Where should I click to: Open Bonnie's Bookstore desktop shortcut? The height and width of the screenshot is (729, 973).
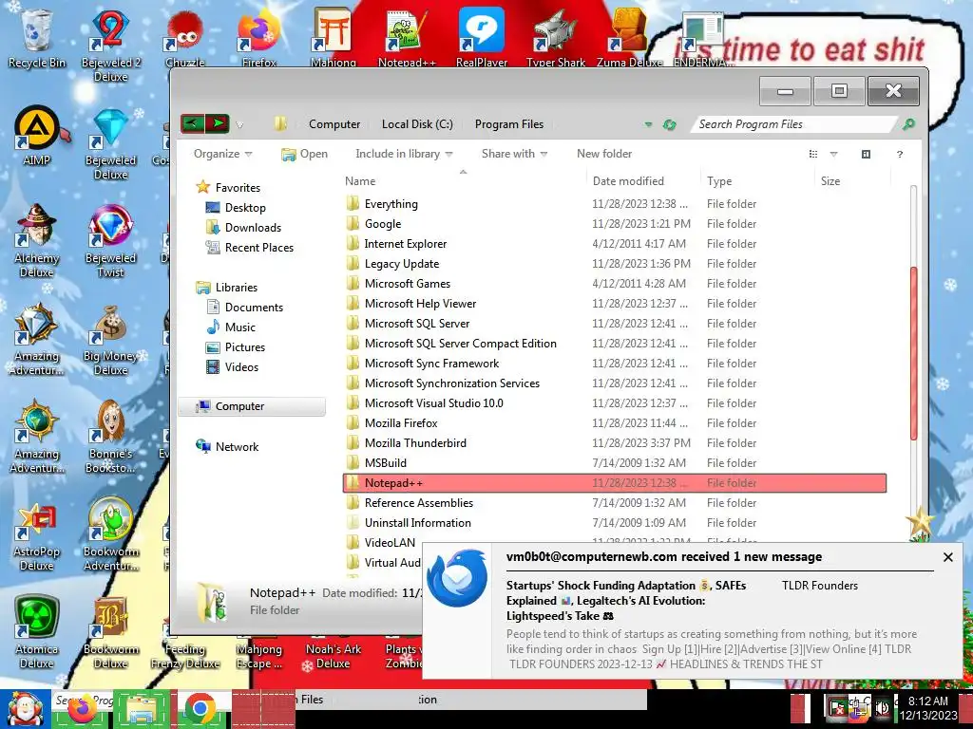[110, 437]
